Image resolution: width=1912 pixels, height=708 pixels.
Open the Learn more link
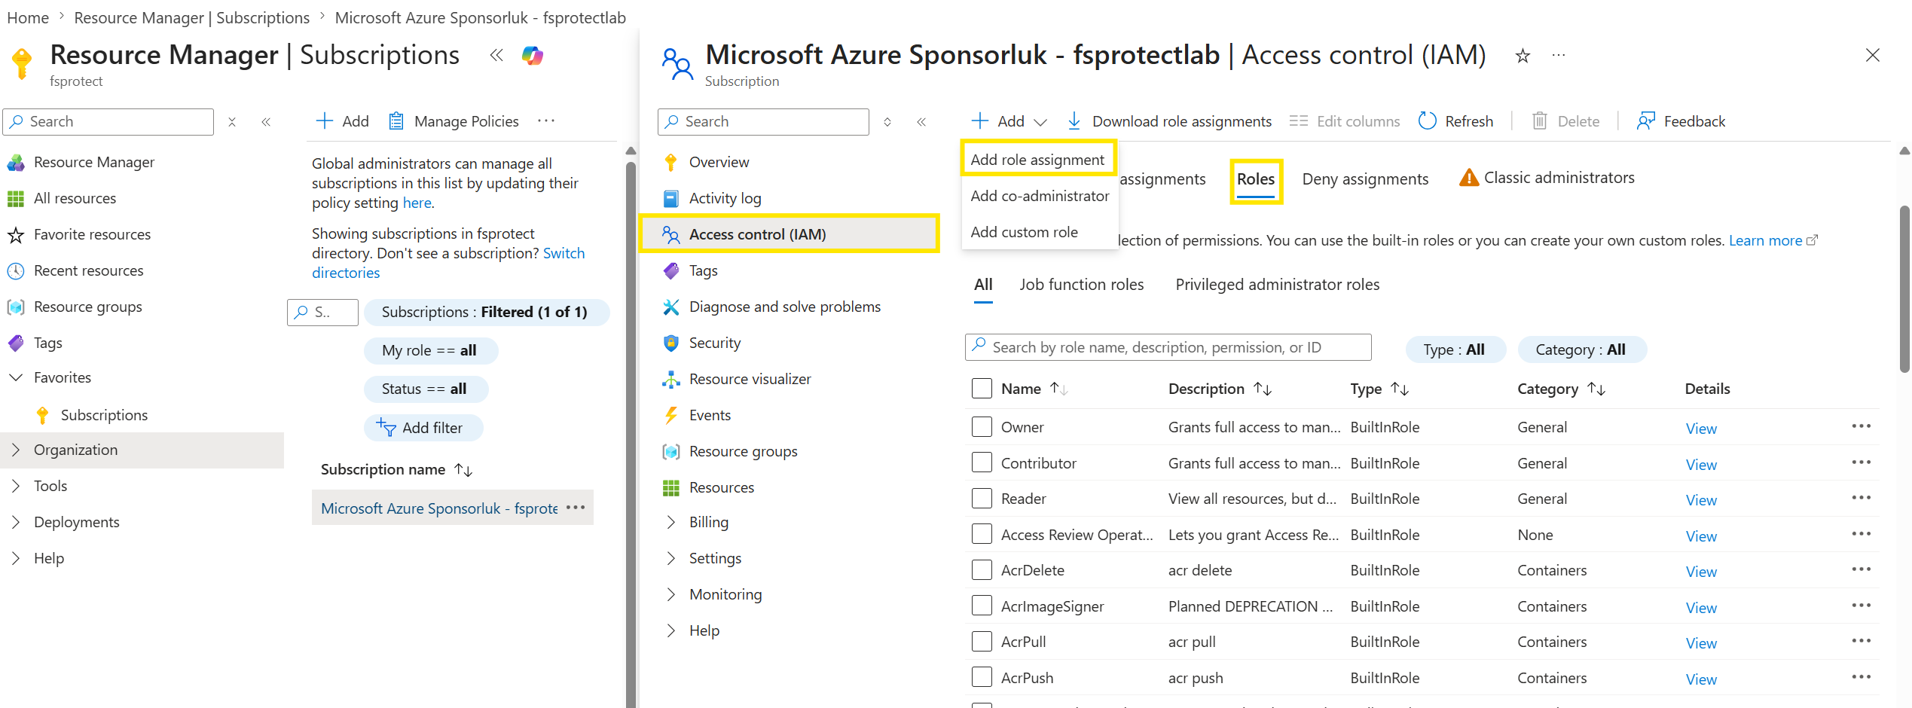coord(1765,240)
